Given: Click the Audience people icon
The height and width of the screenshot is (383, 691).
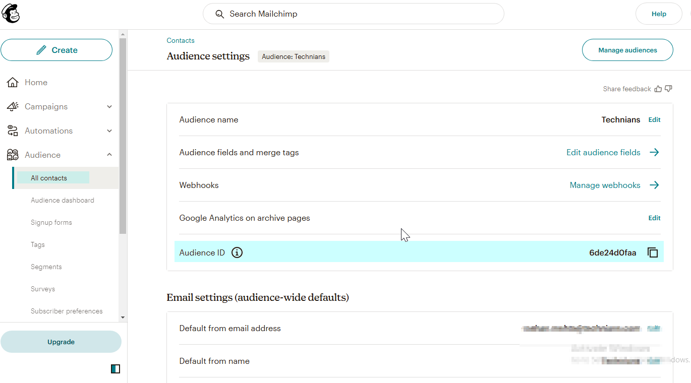Looking at the screenshot, I should click(13, 155).
